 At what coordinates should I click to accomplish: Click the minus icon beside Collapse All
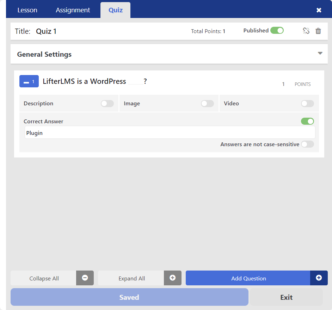[x=85, y=278]
